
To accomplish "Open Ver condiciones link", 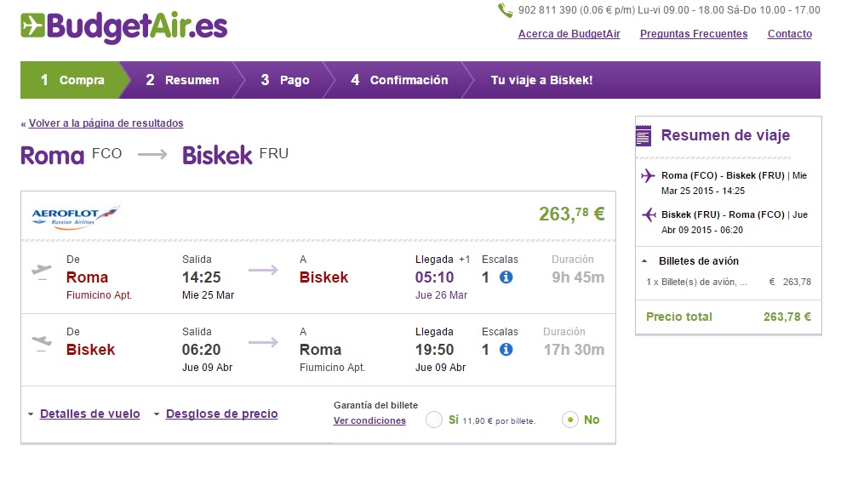I will [x=370, y=420].
